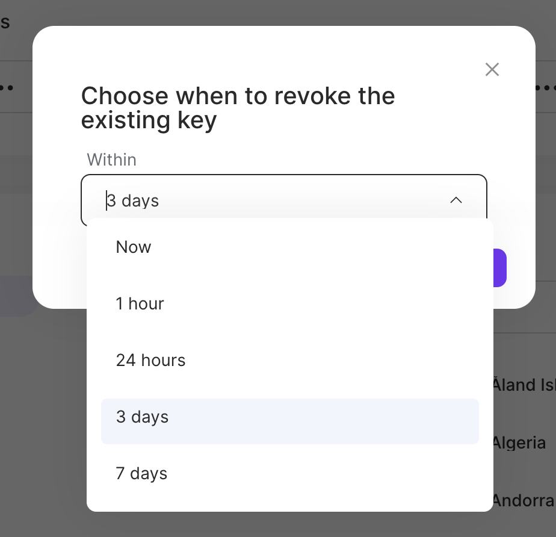The height and width of the screenshot is (537, 556).
Task: Pick the 24 hours option
Action: coord(150,360)
